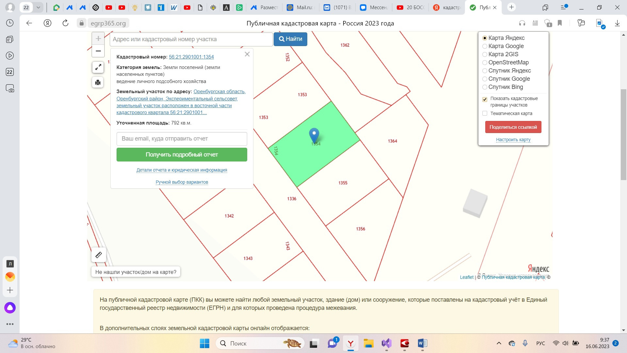Reload the page with refresh icon
Screen dimensions: 627x353
click(x=65, y=23)
